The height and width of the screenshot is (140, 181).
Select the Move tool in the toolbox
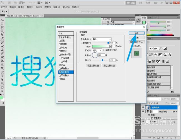2,20
